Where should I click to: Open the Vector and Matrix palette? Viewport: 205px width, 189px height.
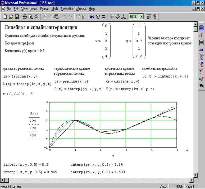pyautogui.click(x=201, y=42)
